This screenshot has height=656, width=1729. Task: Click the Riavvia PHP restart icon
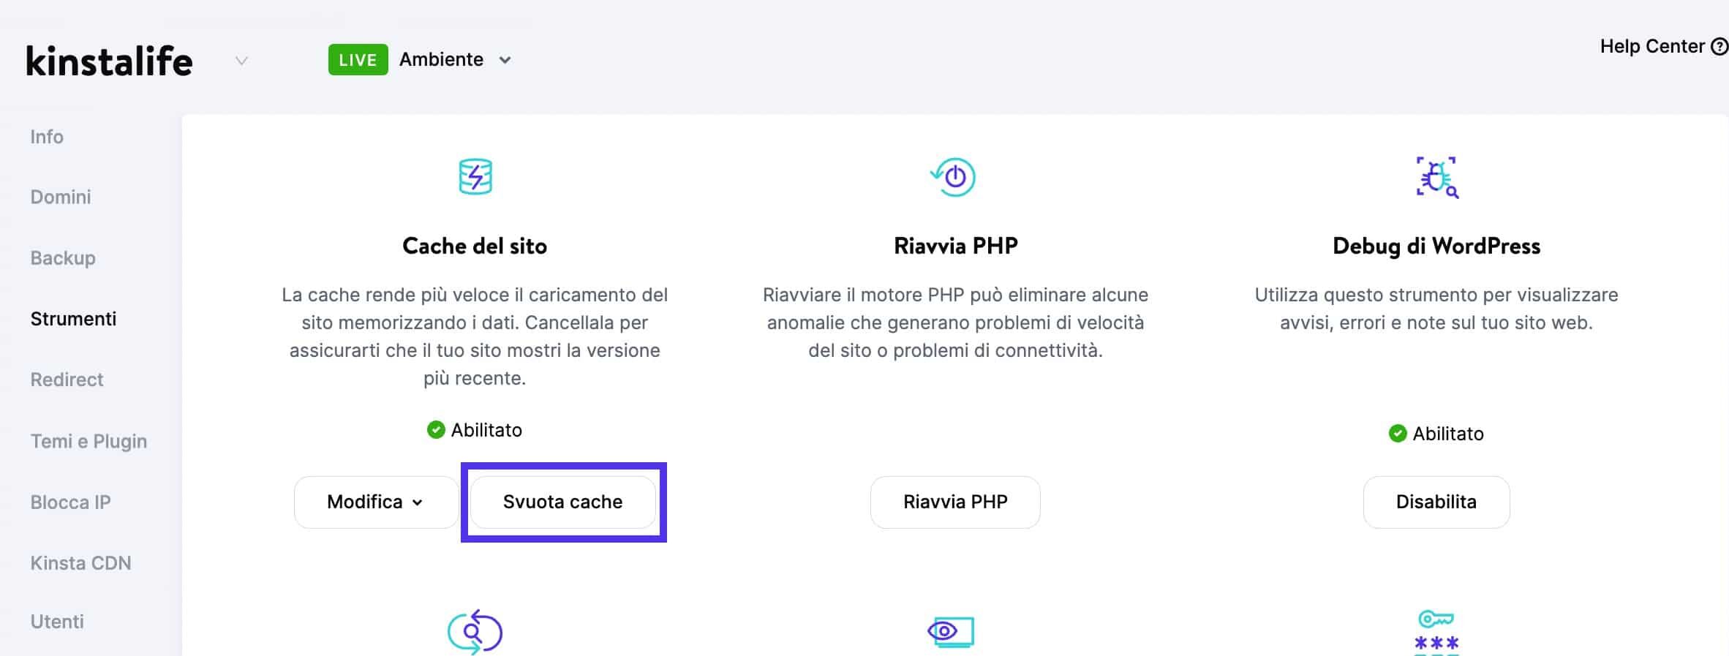[x=954, y=176]
